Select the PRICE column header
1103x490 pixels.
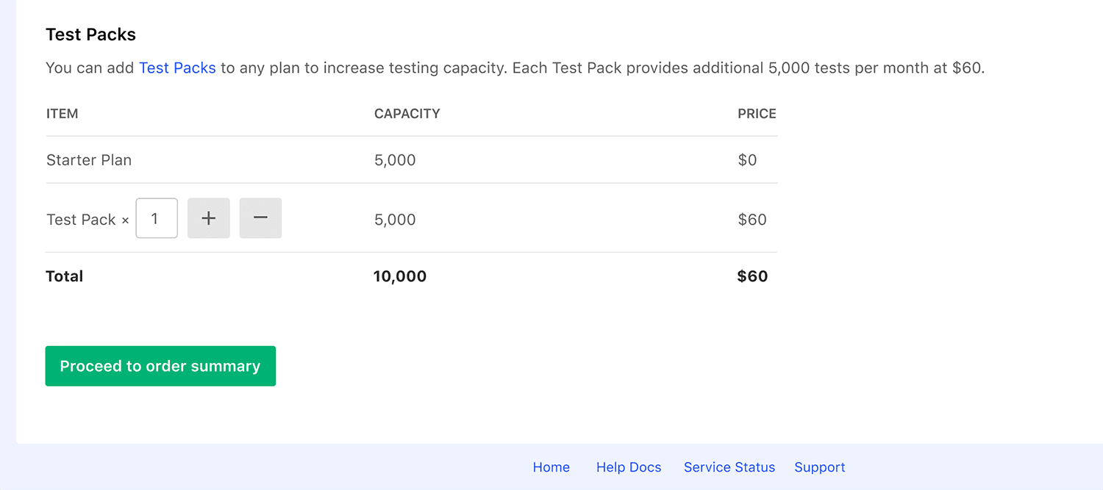point(757,113)
